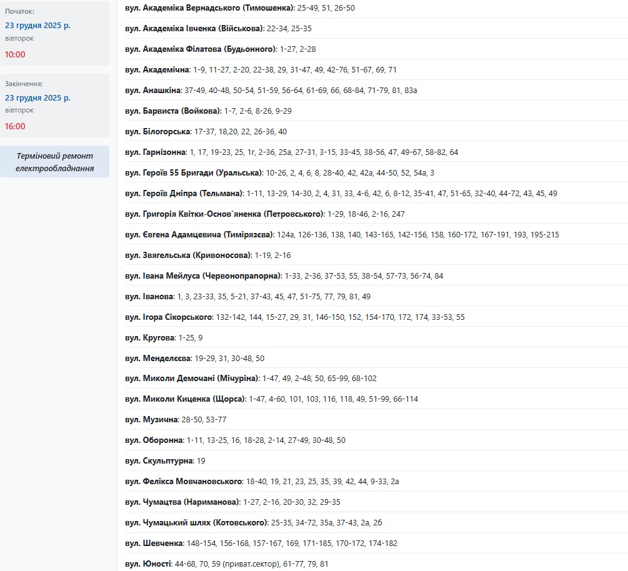628x571 pixels.
Task: Select вул. Чумацький шлях (Котовського)
Action: (x=196, y=523)
